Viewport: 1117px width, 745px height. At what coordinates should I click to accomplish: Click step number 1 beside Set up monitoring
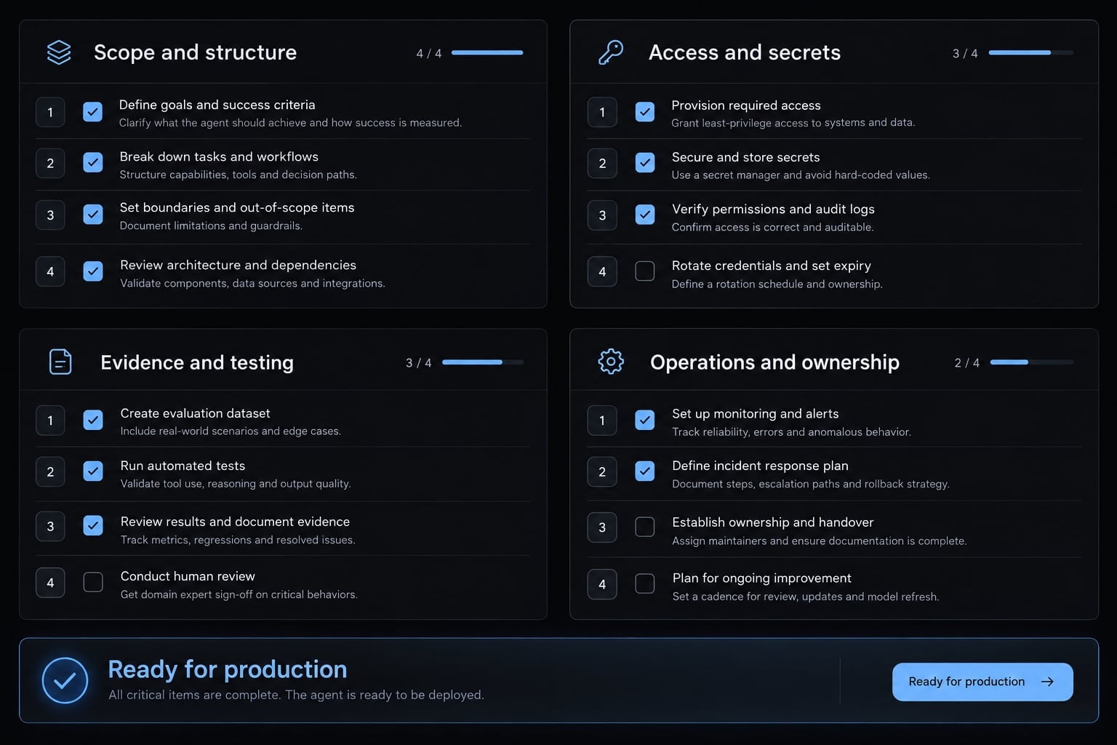[602, 420]
